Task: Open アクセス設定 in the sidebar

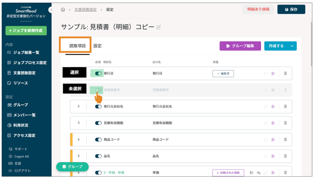Action: (22, 135)
